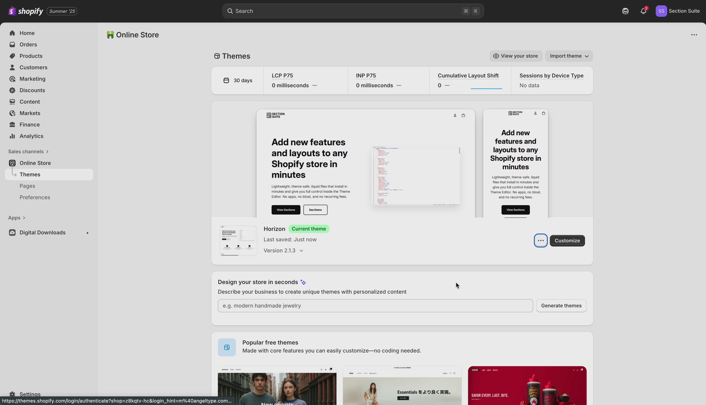Click the Current theme badge
706x405 pixels.
(309, 229)
